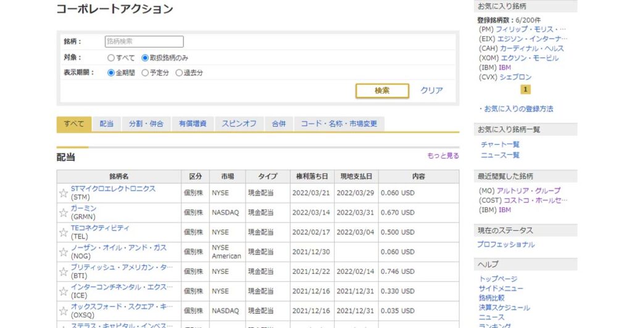Go to favorites page 1 pagination button
This screenshot has height=328, width=632.
[525, 89]
